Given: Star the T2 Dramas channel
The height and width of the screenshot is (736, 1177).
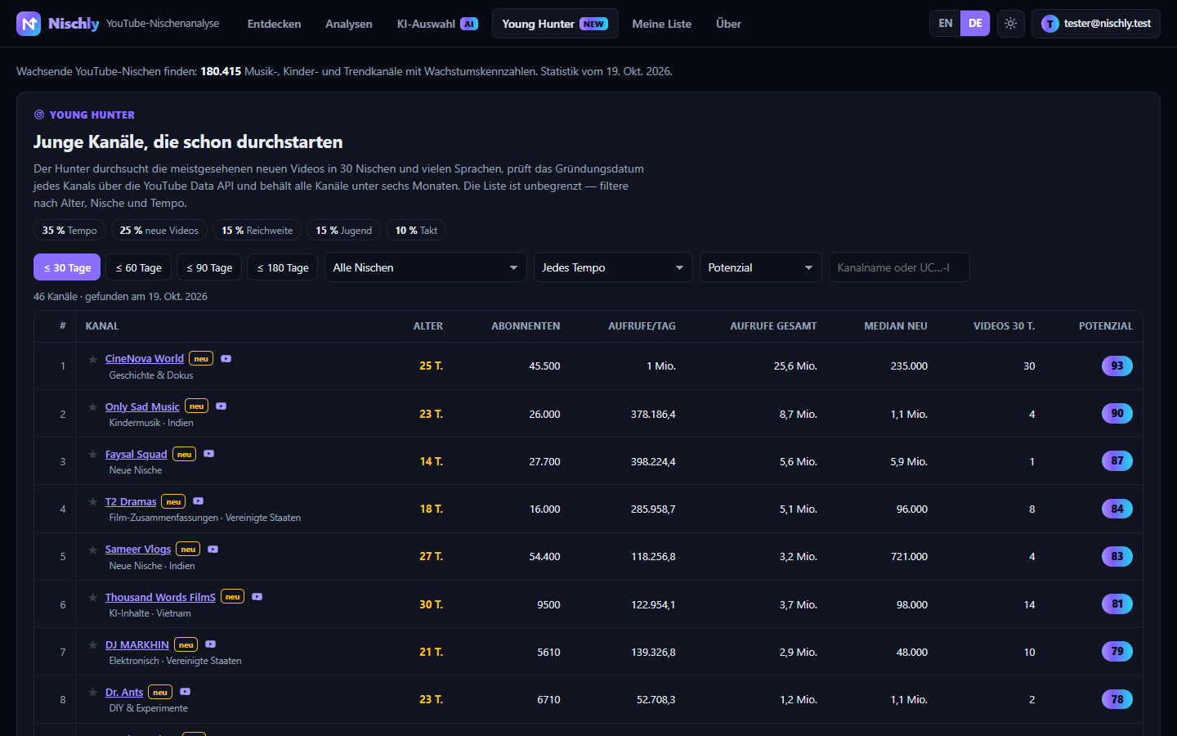Looking at the screenshot, I should 93,501.
